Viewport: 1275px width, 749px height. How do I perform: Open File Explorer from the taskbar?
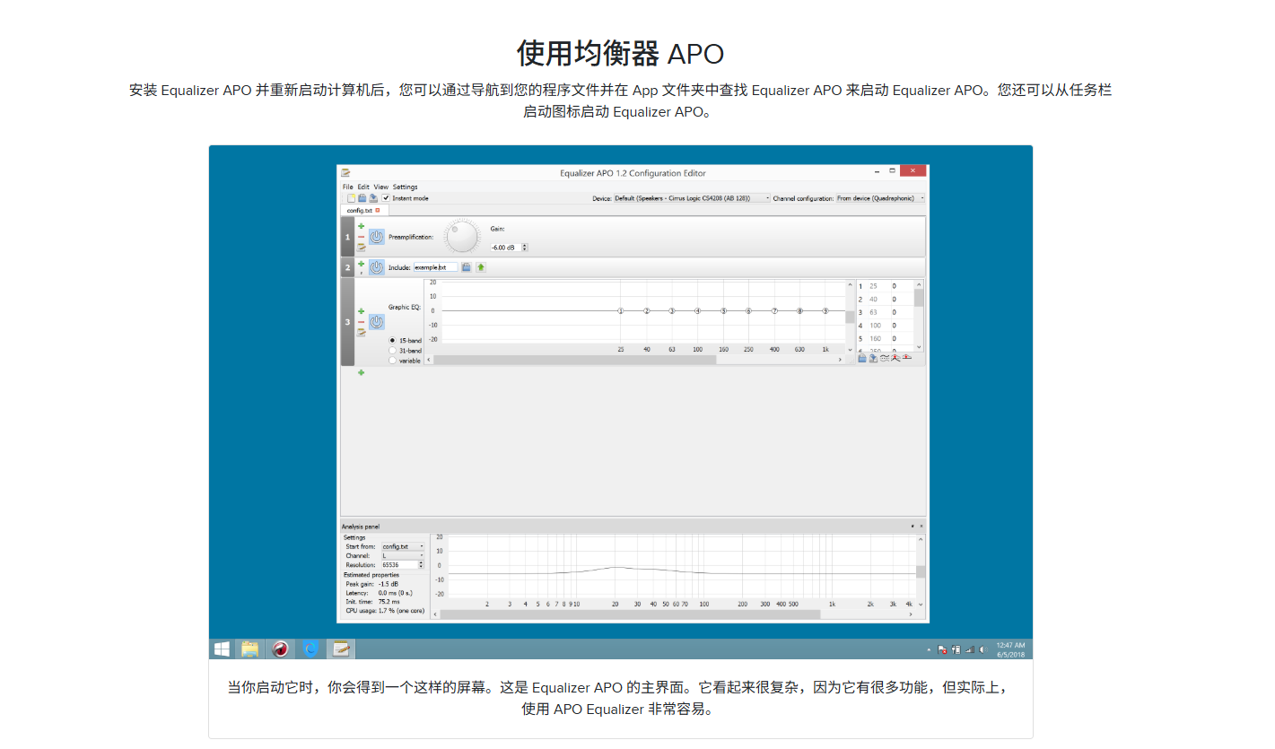[x=250, y=649]
